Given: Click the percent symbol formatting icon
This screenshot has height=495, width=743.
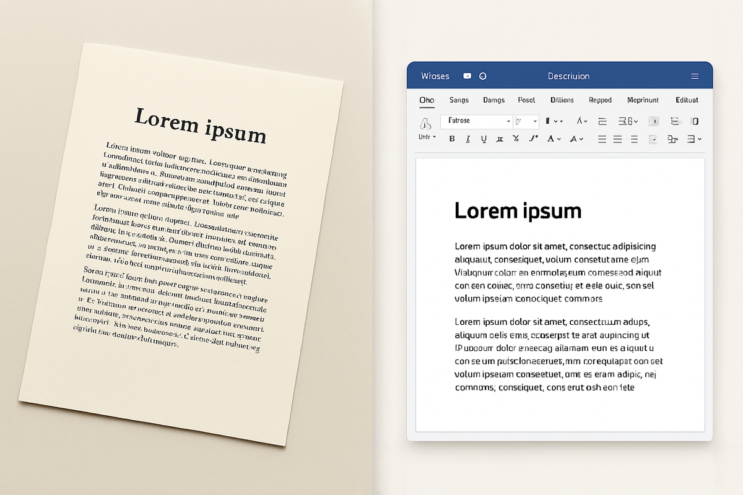Looking at the screenshot, I should 516,139.
